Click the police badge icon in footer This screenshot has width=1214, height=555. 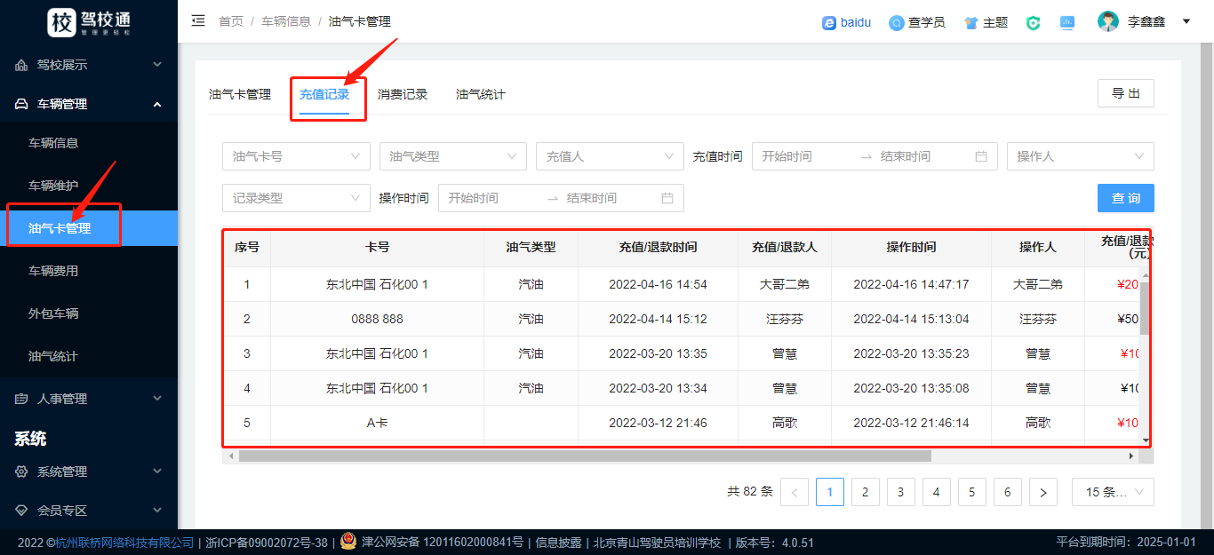click(x=348, y=542)
